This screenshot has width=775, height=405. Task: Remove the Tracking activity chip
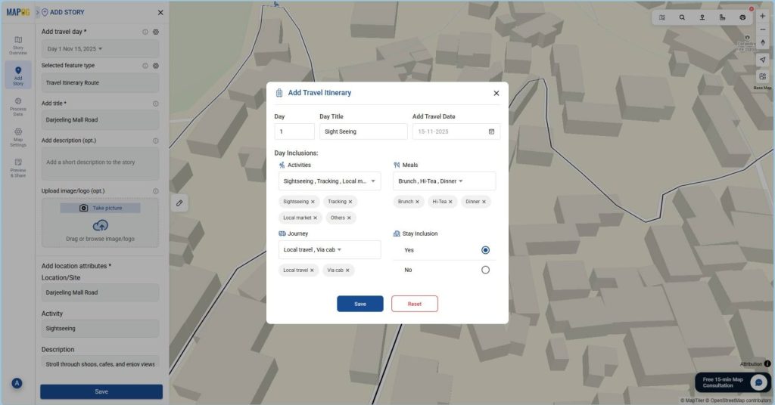coord(350,202)
